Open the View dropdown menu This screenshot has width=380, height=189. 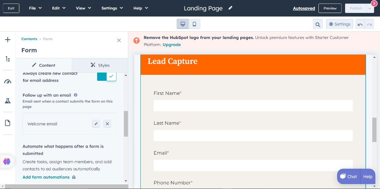pos(83,8)
